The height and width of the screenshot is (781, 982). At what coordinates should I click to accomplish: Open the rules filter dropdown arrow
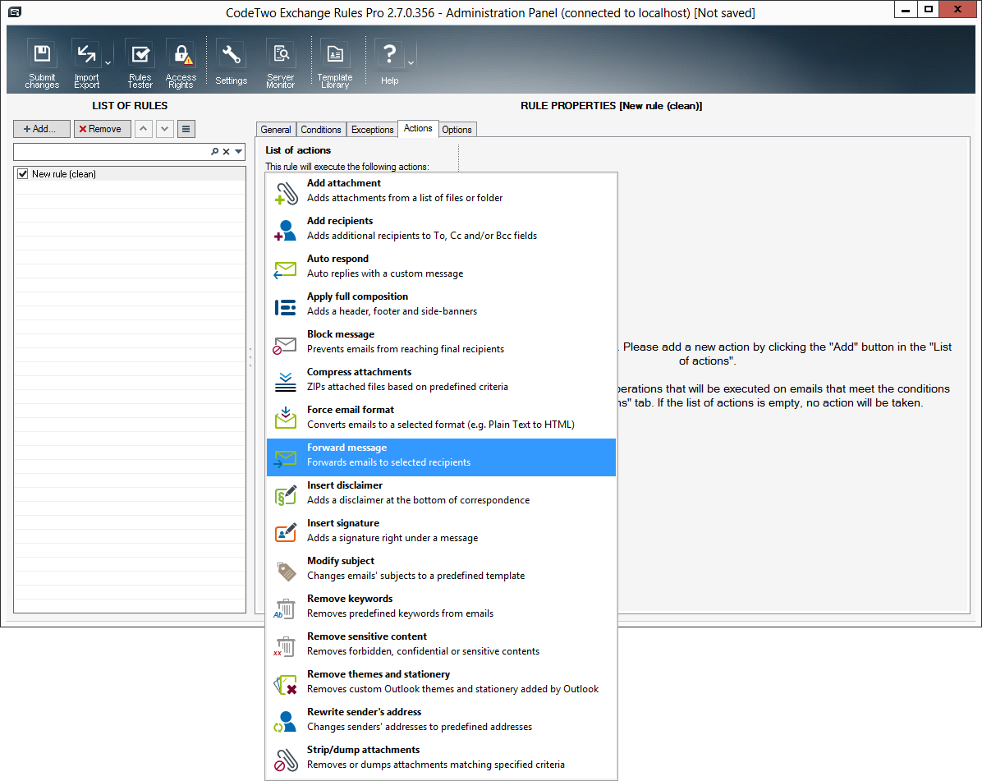coord(238,152)
